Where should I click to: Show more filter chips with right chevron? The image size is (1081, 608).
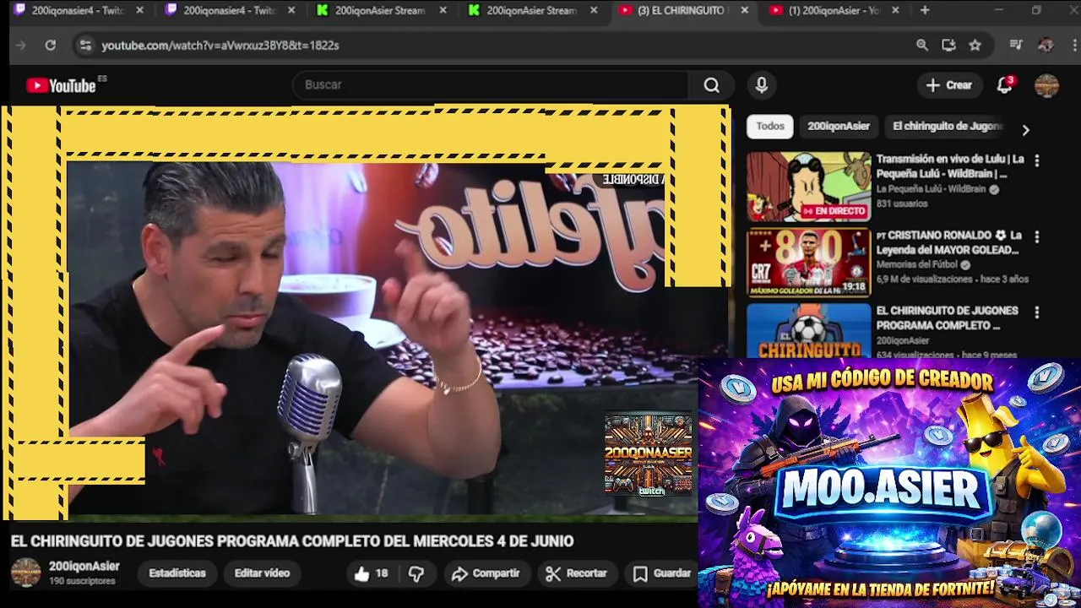tap(1025, 130)
